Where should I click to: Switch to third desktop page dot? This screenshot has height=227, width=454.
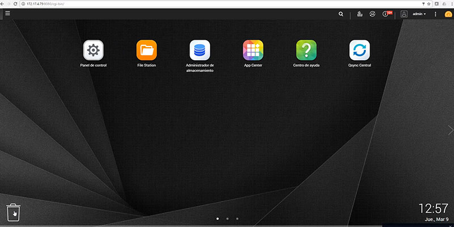(237, 218)
